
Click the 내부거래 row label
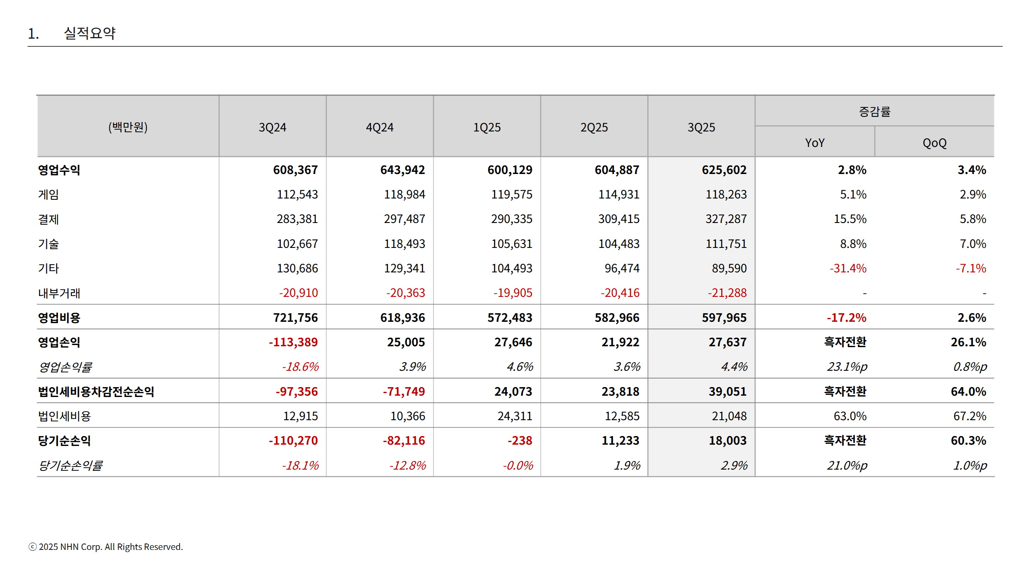click(59, 293)
